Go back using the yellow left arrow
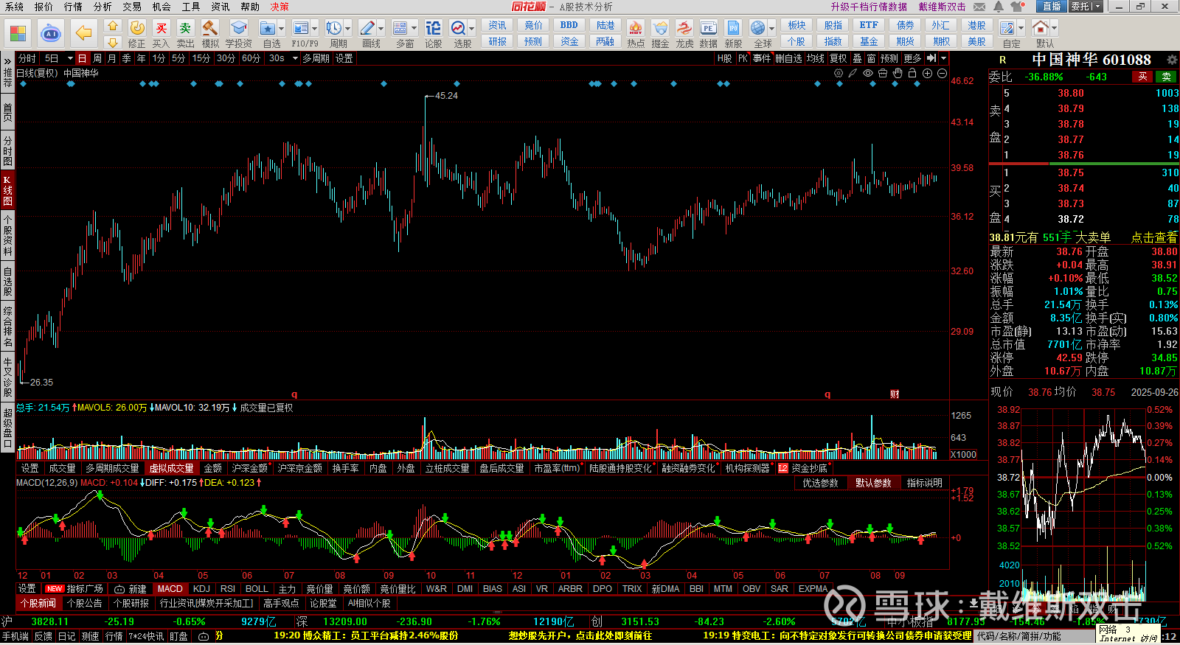 click(83, 33)
